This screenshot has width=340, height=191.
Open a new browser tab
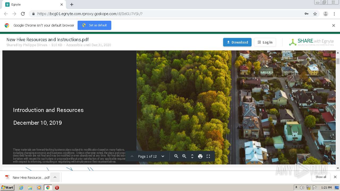tap(72, 5)
